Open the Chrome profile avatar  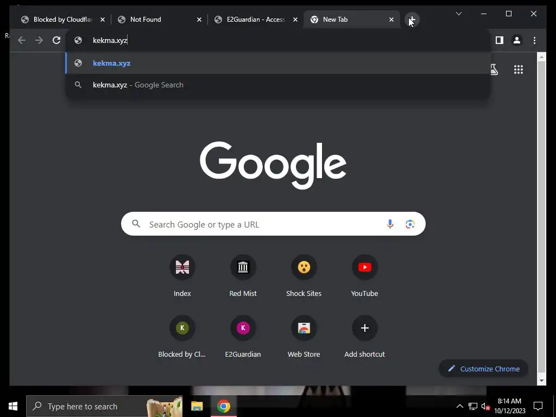517,40
